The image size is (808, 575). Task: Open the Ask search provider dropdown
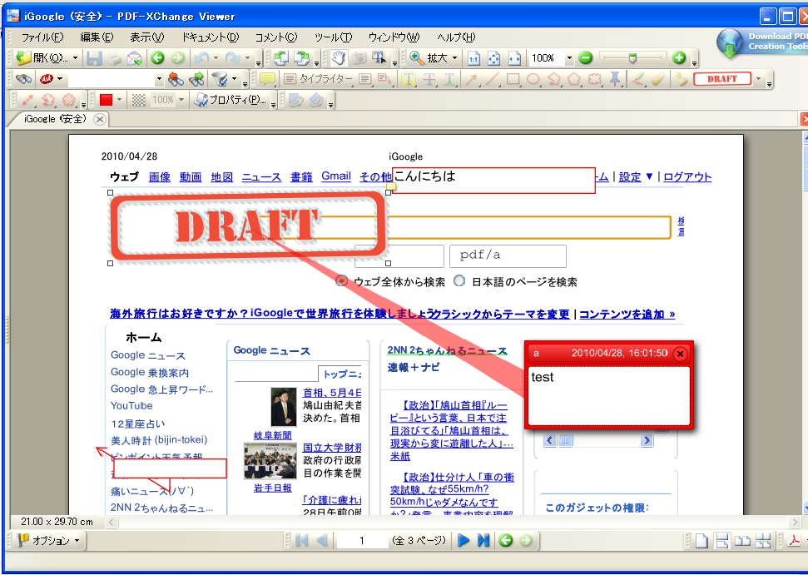pos(60,79)
